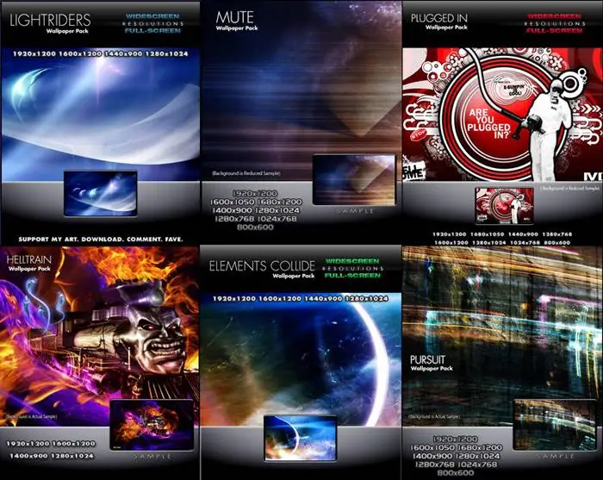Open the Elements Collide sample thumbnail

300,438
